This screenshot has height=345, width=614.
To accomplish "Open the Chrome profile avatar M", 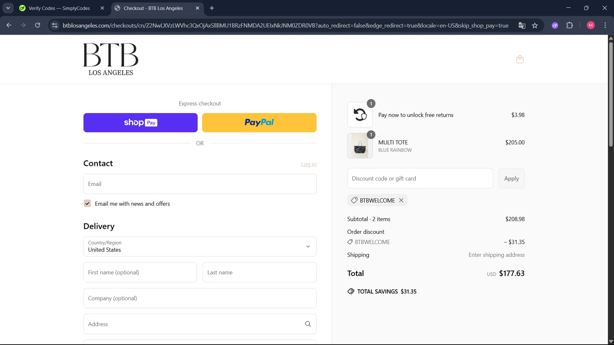I will point(591,25).
